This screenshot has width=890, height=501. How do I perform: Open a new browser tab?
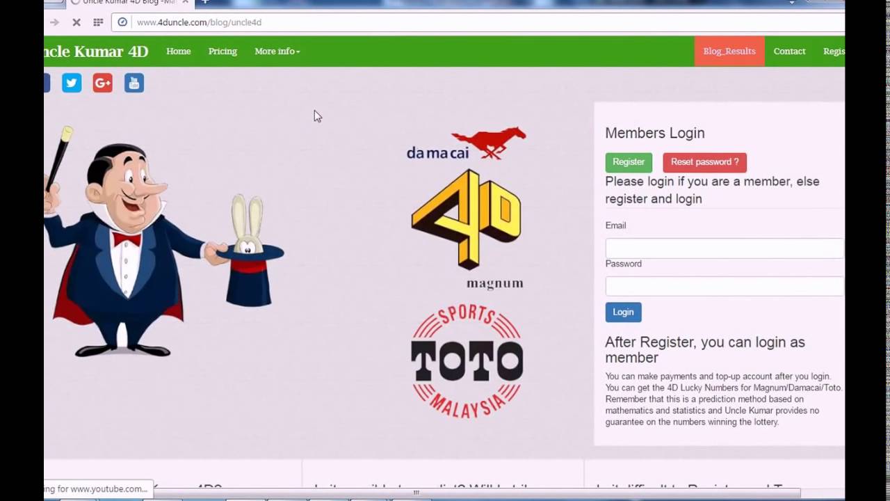tap(205, 2)
